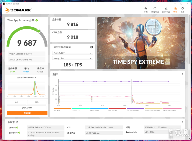Viewport: 192px width, 141px height.
Task: Click the green 您的分数 value 9 687
Action: [x=12, y=72]
